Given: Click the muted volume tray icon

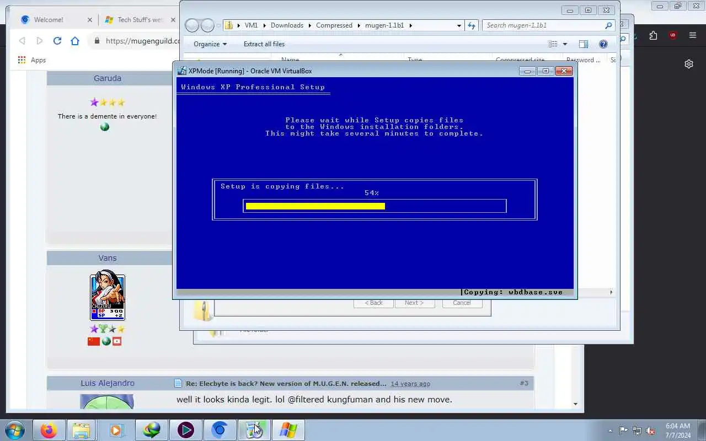Looking at the screenshot, I should click(x=651, y=431).
